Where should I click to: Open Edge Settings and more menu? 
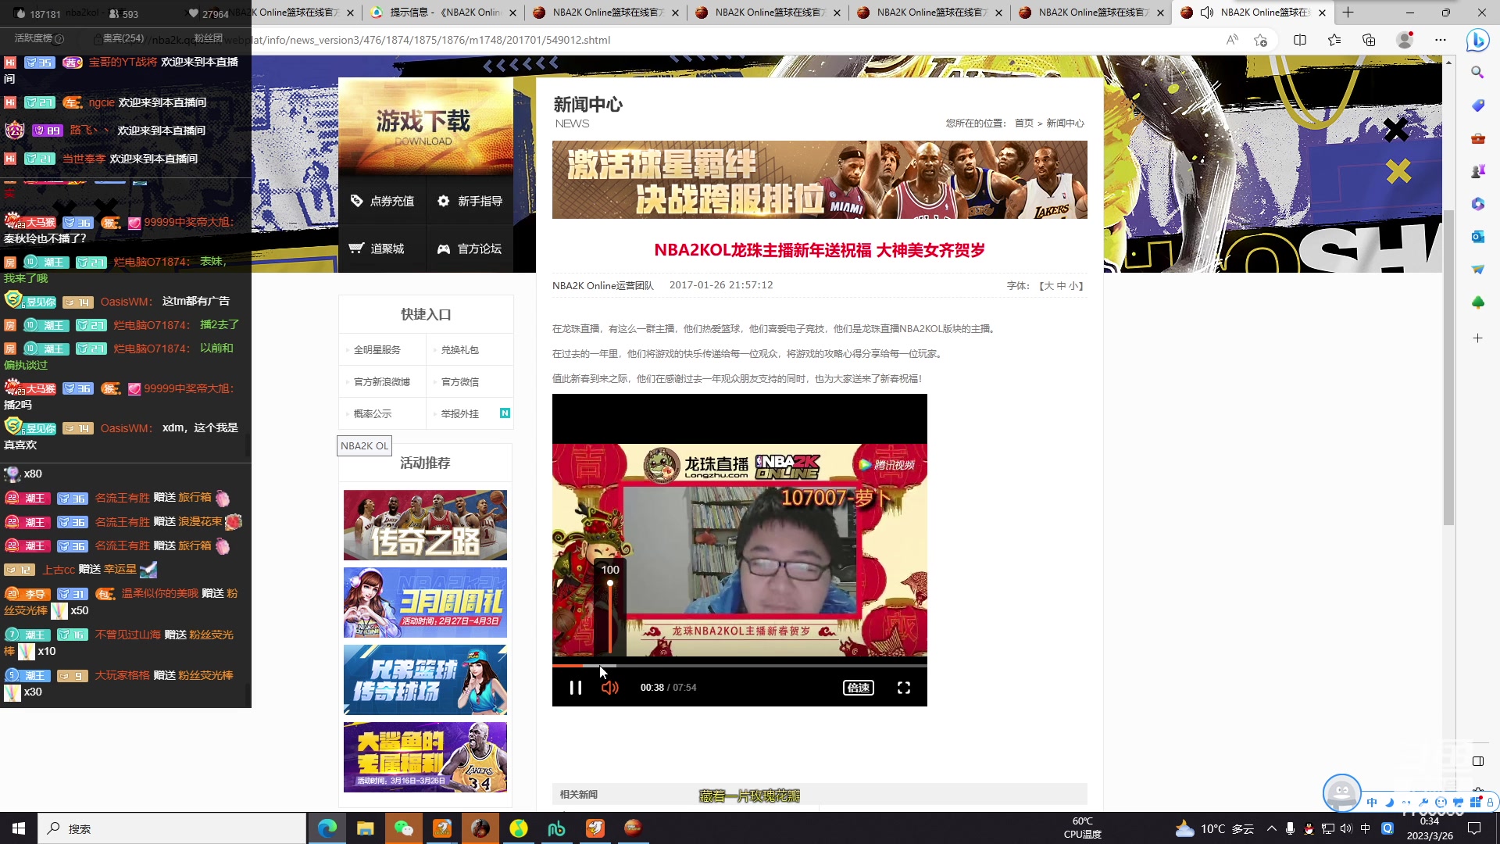(1441, 40)
